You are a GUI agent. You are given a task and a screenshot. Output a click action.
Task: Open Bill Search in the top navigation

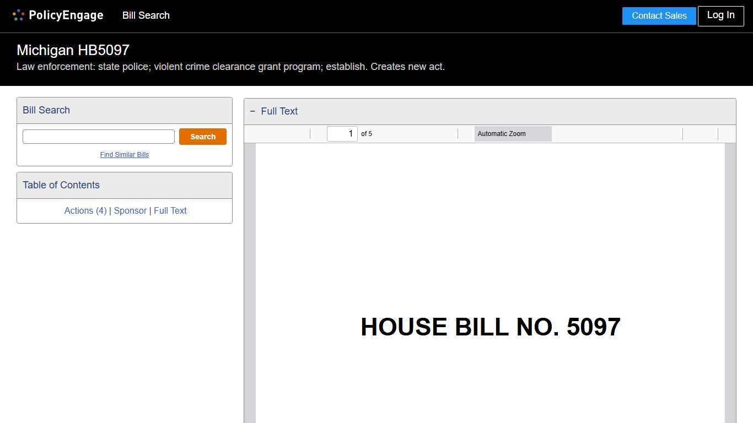(146, 15)
